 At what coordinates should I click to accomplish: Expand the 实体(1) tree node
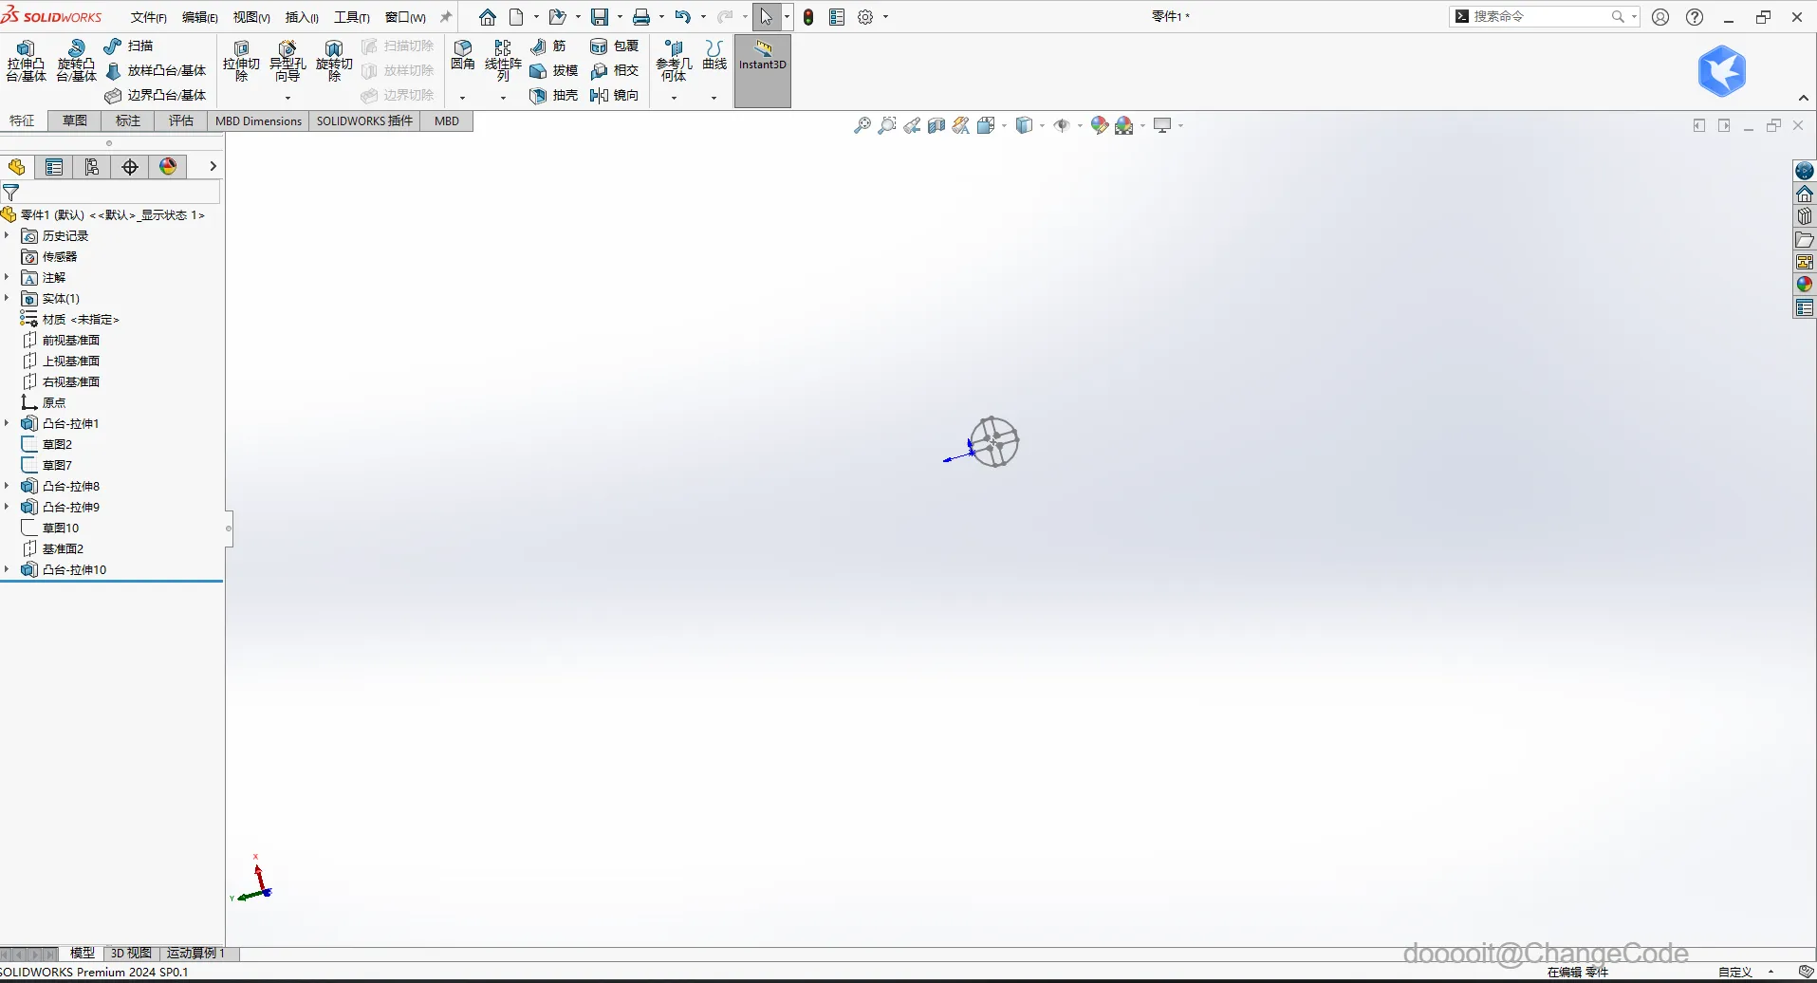click(8, 298)
